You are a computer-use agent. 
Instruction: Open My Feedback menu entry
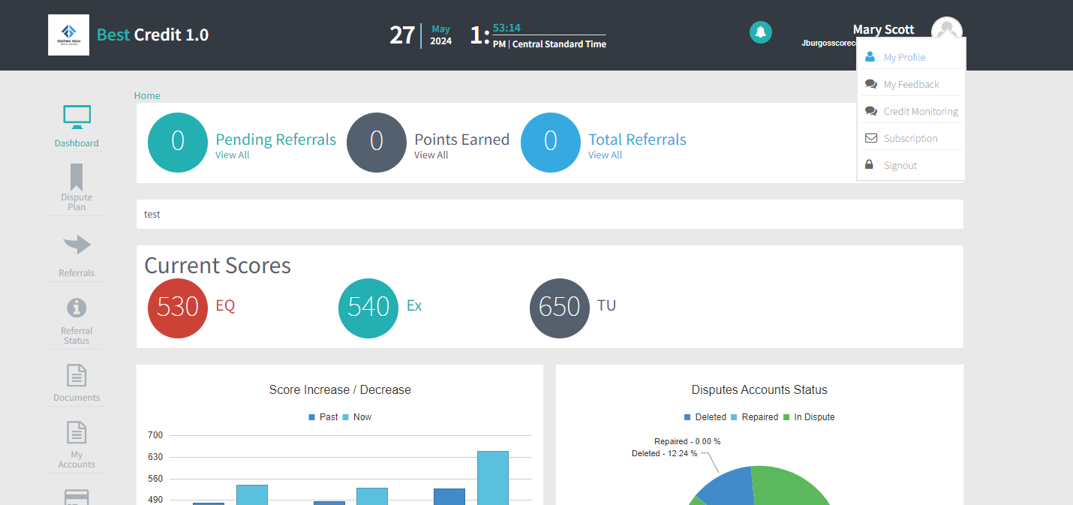[911, 84]
